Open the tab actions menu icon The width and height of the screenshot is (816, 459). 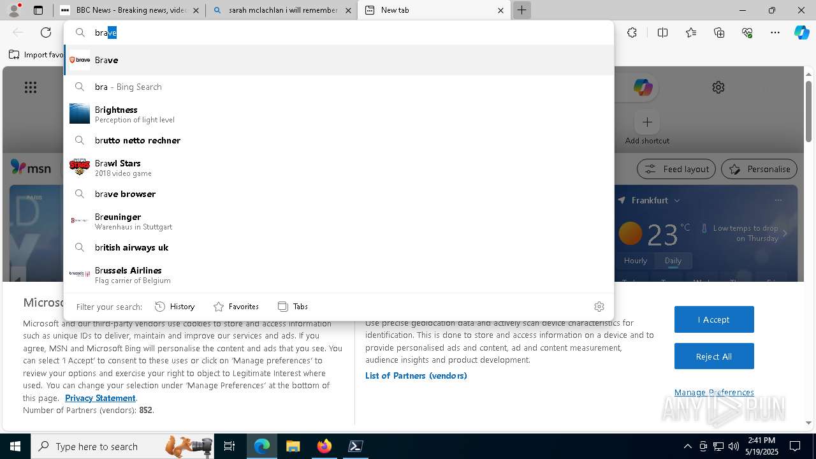click(x=38, y=10)
